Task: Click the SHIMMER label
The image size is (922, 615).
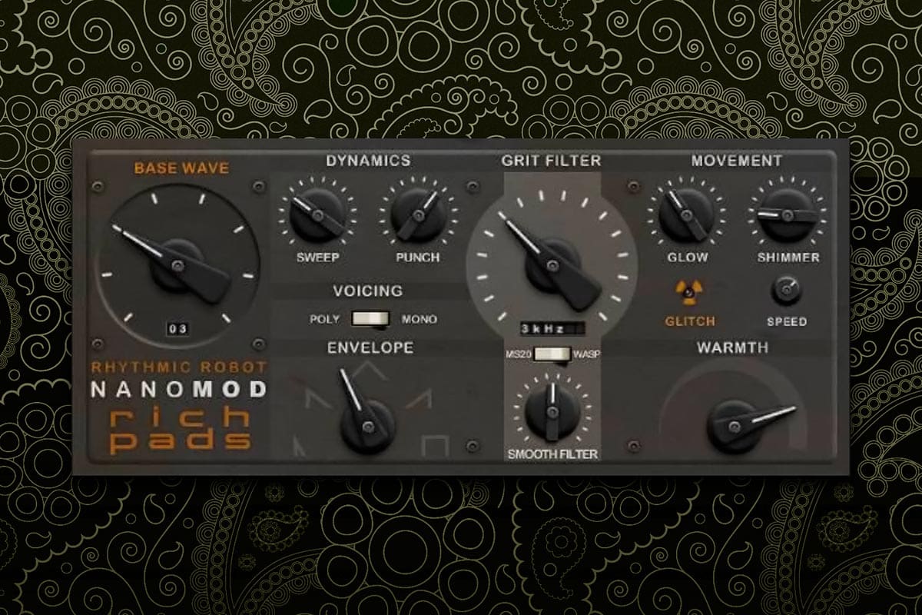Action: click(x=788, y=258)
